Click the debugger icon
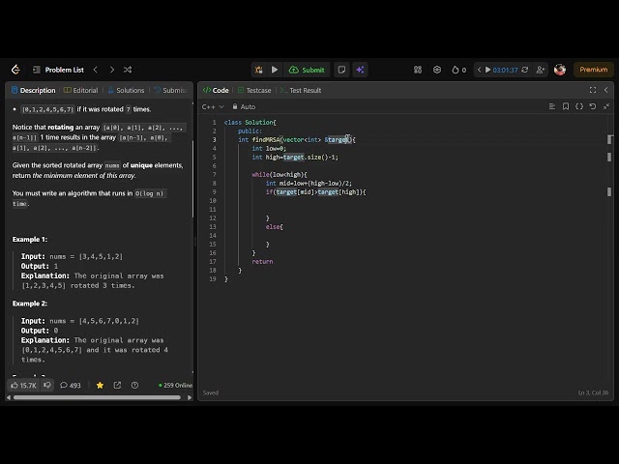 [x=258, y=70]
